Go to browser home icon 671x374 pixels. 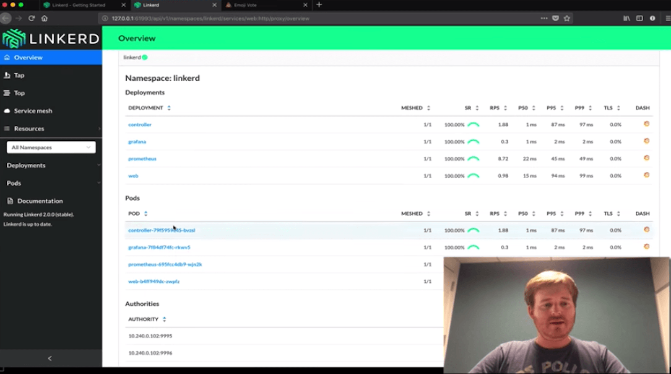44,18
